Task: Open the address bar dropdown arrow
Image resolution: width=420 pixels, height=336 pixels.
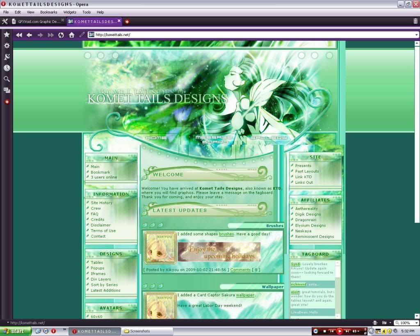Action: point(416,35)
